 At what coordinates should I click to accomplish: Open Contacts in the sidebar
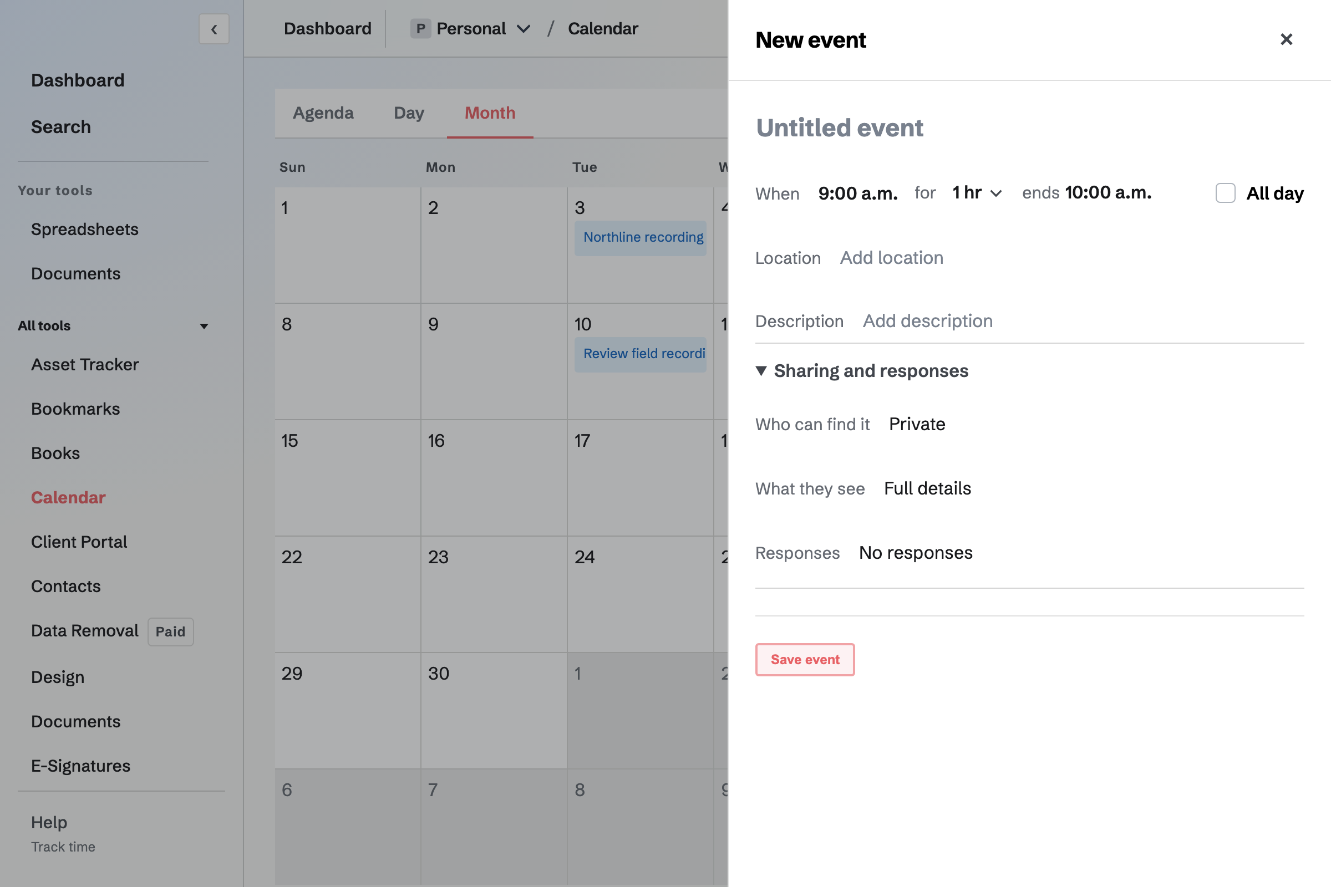(x=66, y=587)
